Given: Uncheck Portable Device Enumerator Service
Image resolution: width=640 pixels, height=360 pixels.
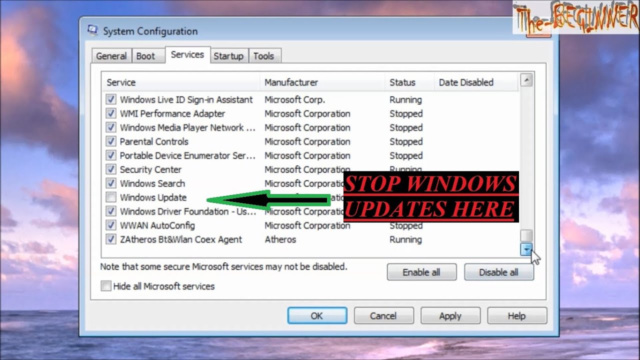Looking at the screenshot, I should tap(111, 155).
